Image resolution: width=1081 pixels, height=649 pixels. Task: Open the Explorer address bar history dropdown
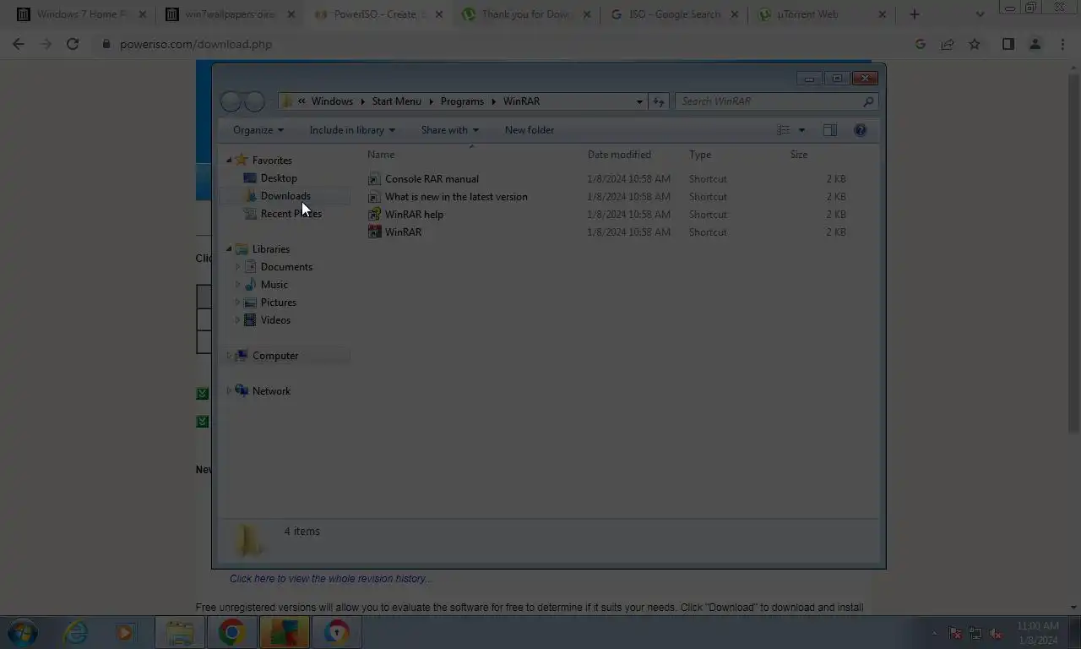click(639, 101)
